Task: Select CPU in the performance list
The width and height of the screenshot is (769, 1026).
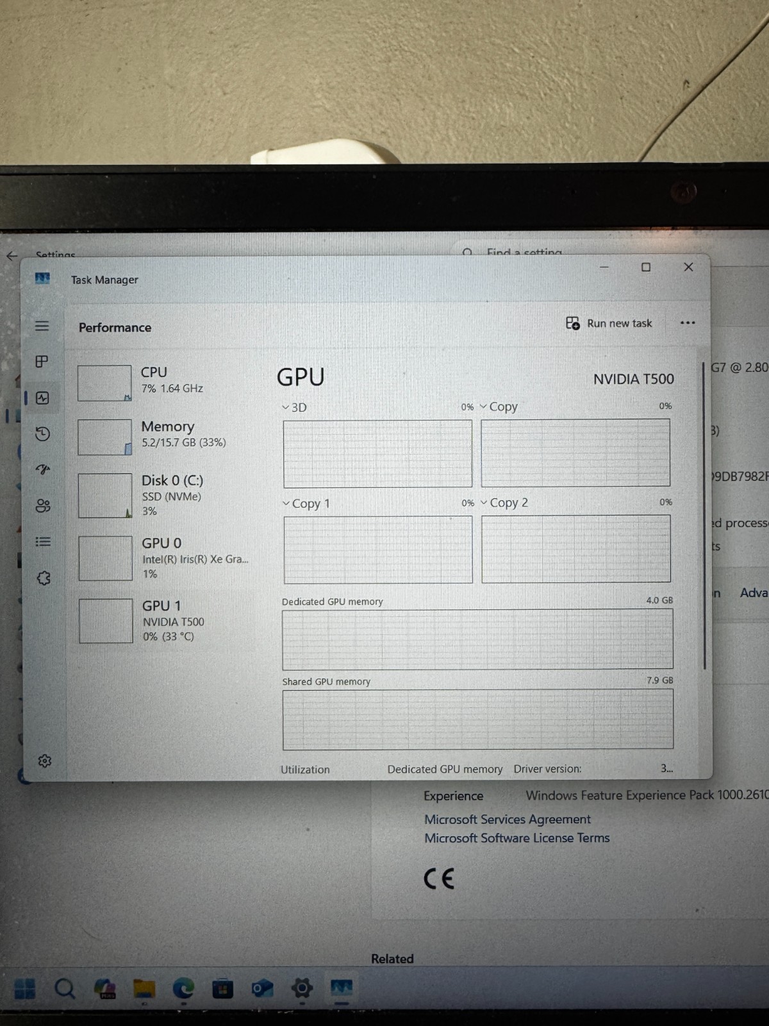Action: click(x=165, y=382)
